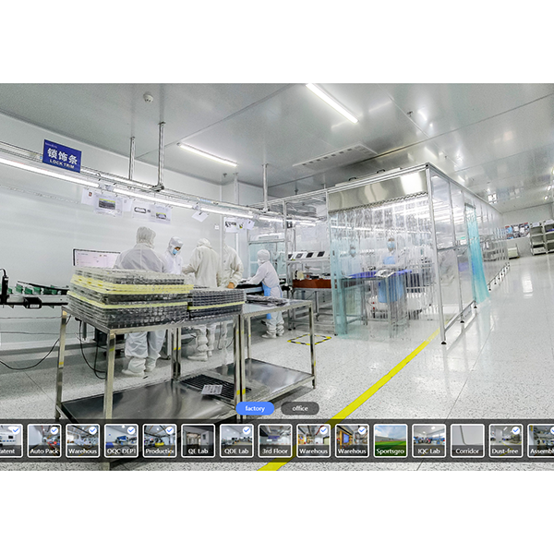Switch to the office tab
554x554 pixels.
coord(300,408)
